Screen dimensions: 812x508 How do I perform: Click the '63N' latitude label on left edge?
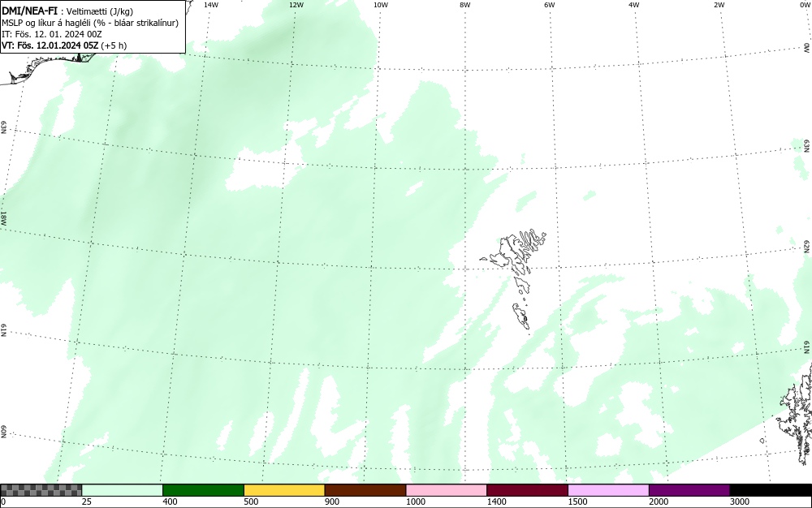pyautogui.click(x=3, y=127)
